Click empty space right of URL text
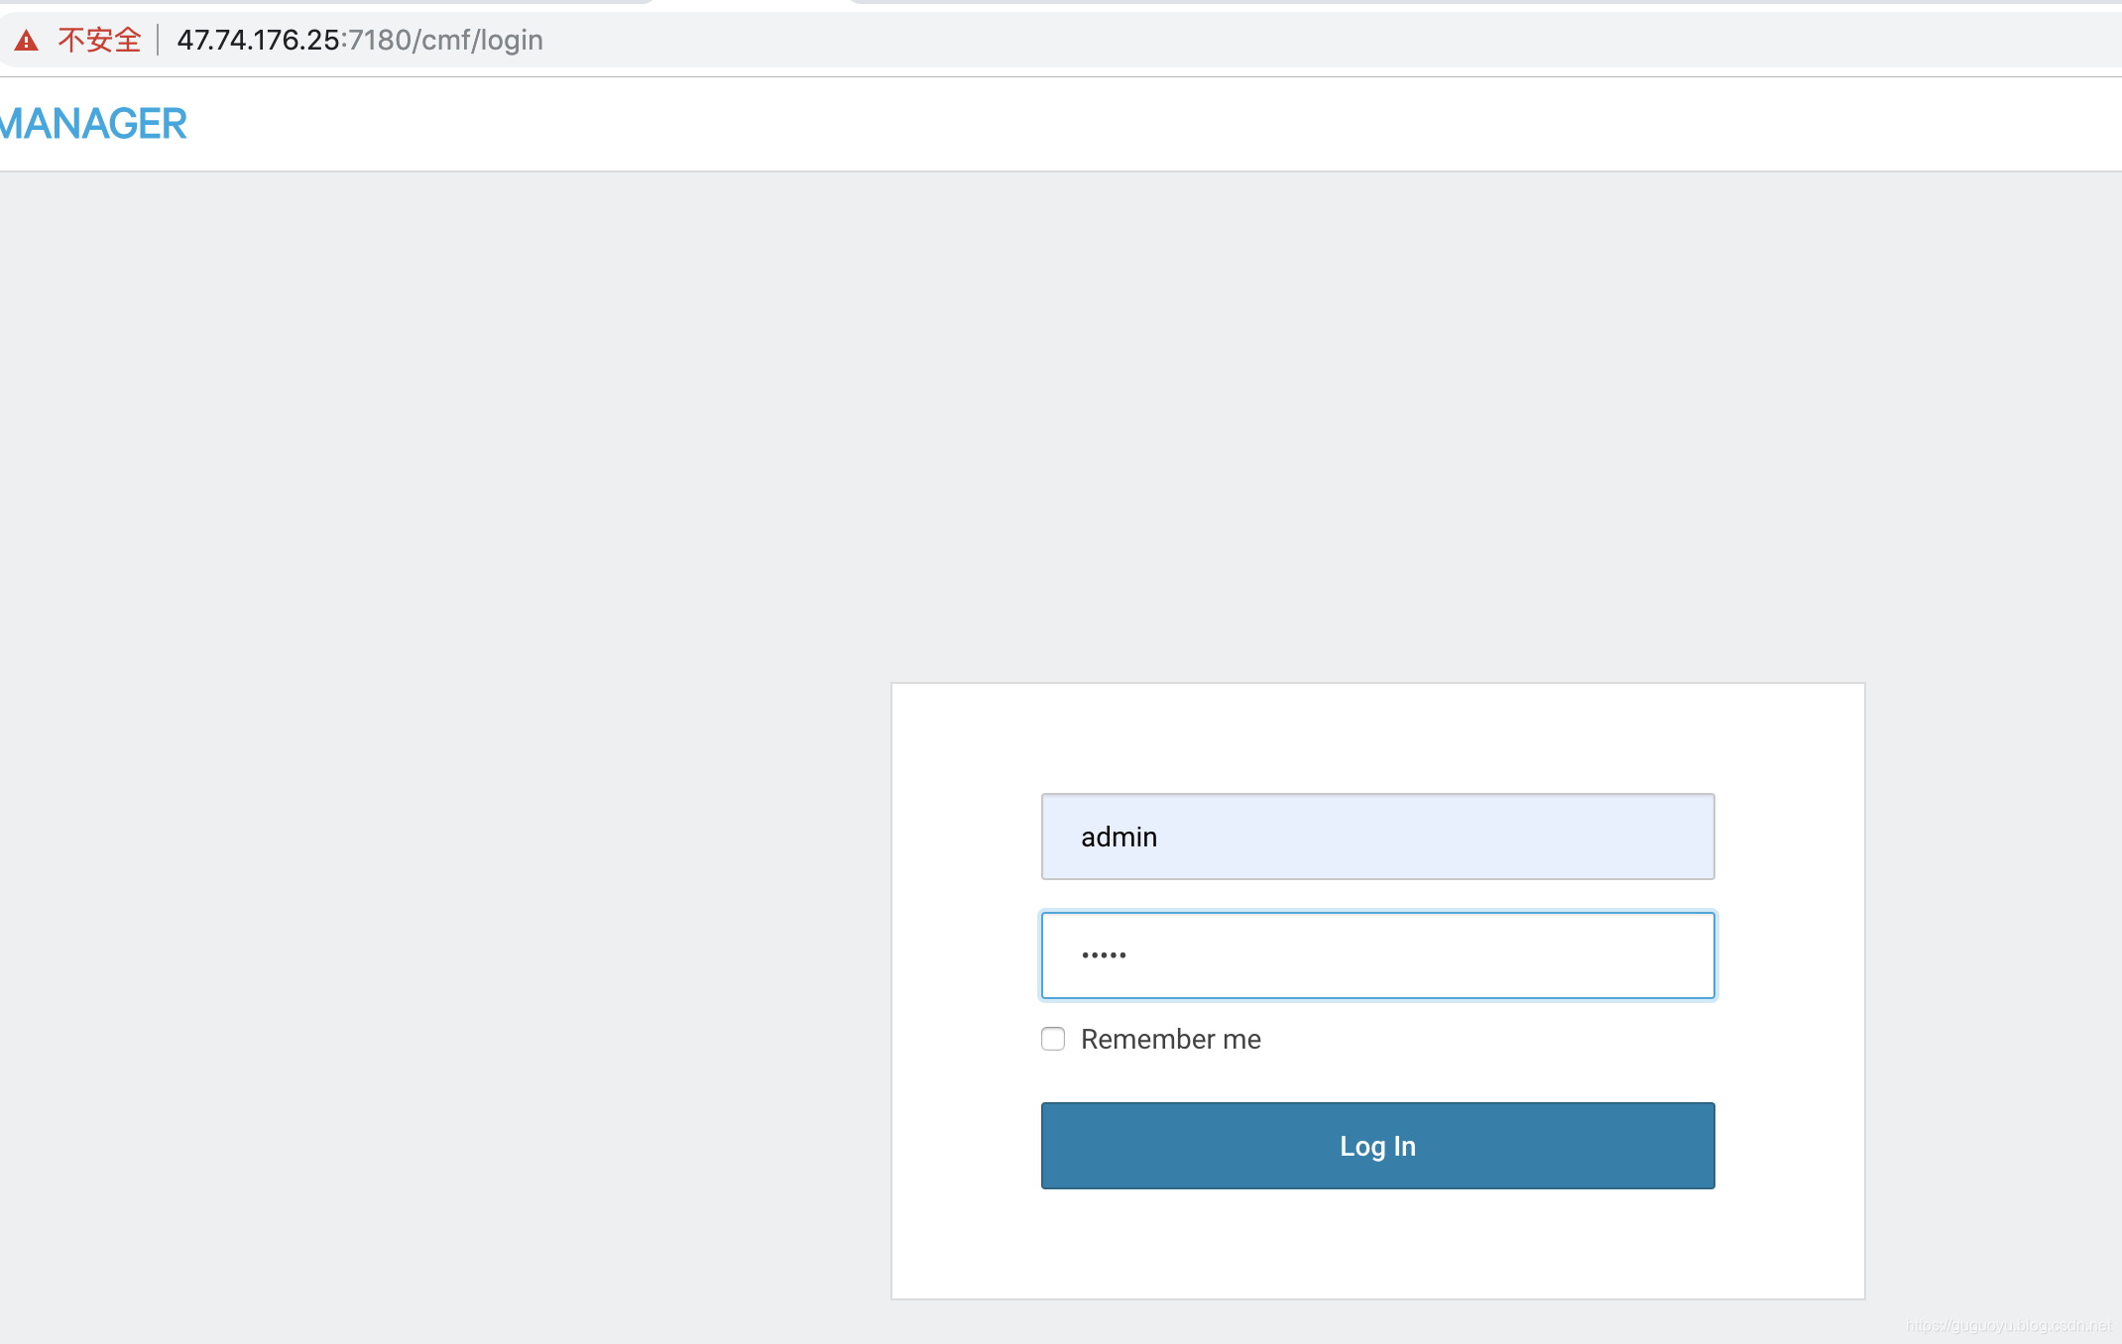 coord(1289,41)
